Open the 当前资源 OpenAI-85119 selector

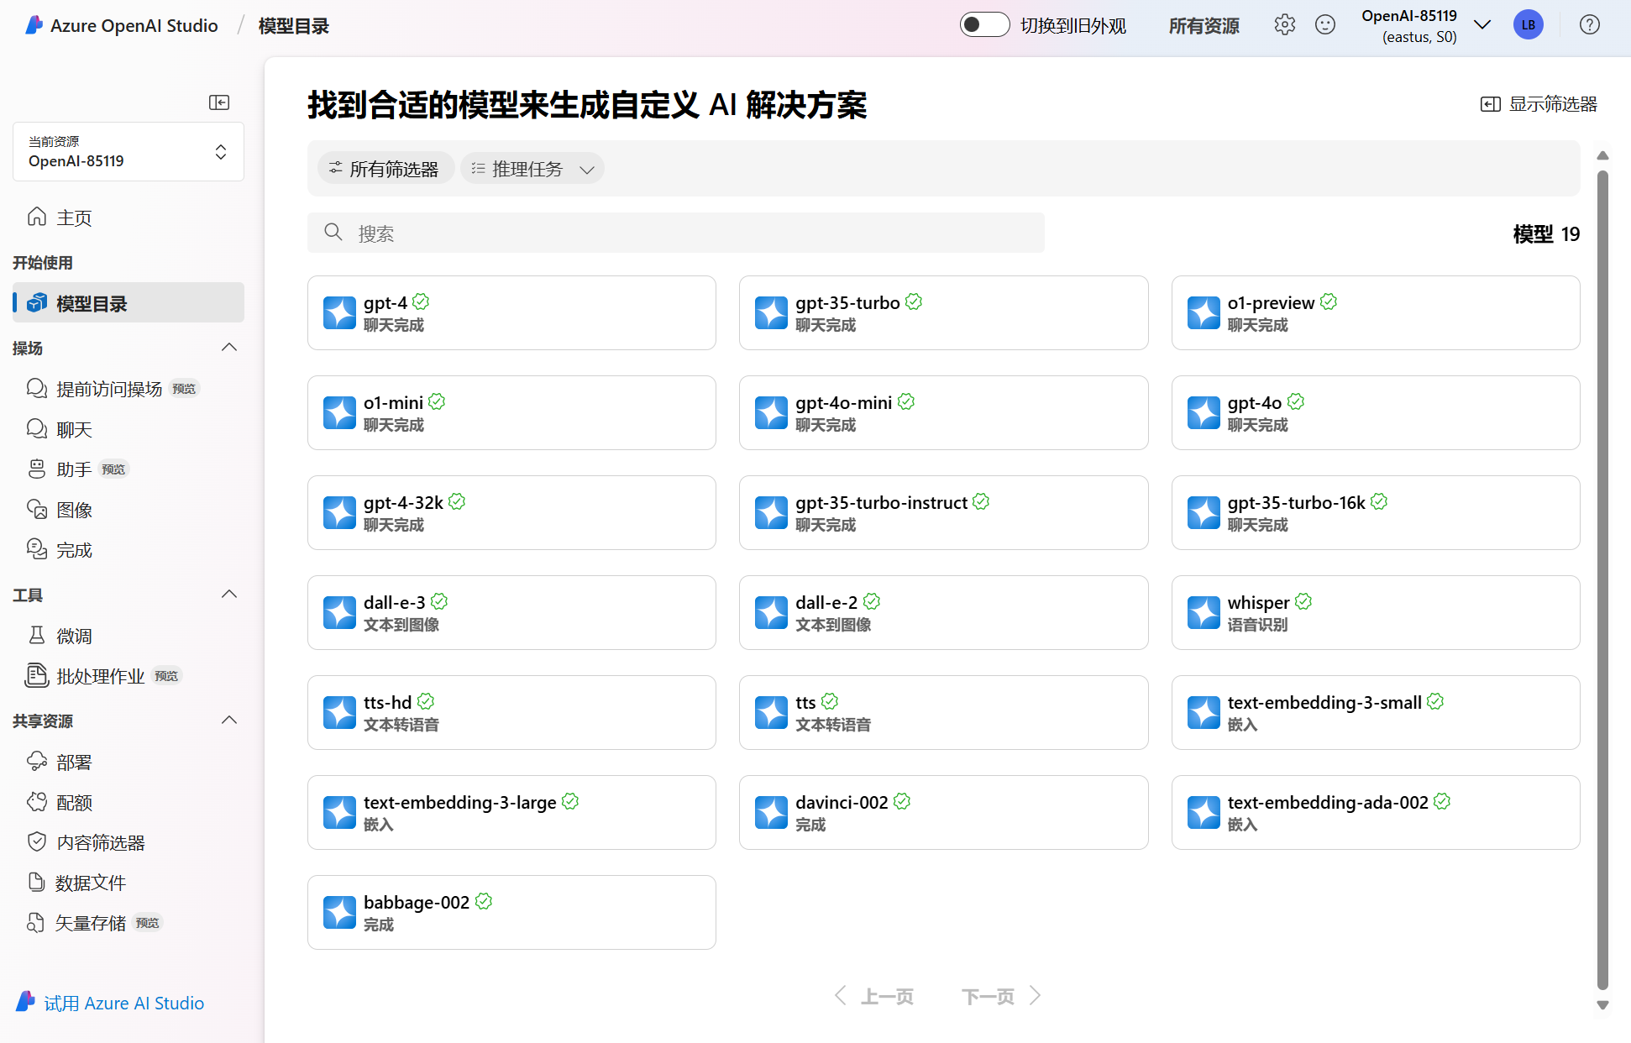(128, 151)
